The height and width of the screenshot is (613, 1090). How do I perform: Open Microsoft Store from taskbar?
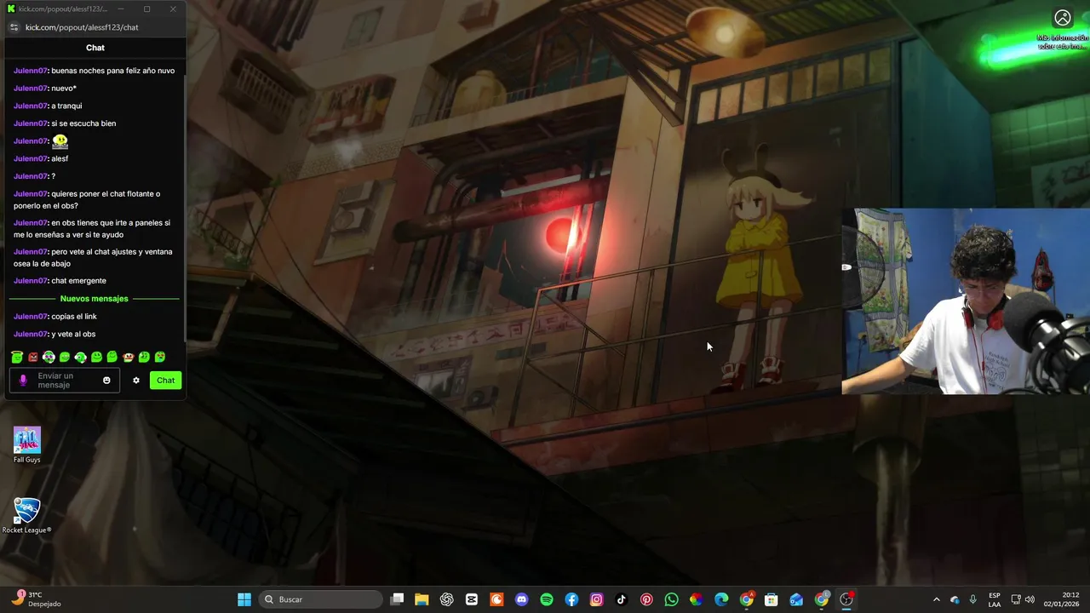point(772,599)
